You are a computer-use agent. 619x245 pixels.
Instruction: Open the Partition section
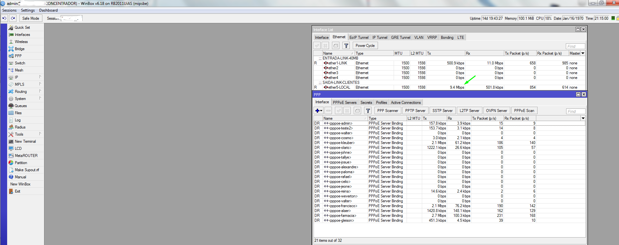(21, 163)
